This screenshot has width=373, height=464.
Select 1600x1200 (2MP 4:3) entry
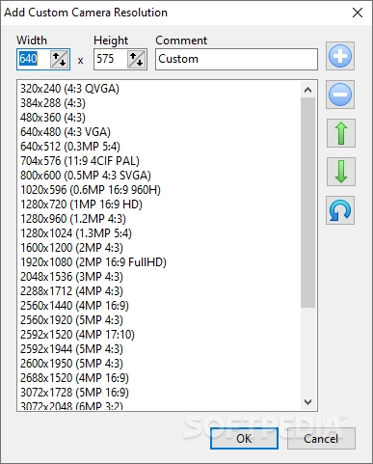(71, 248)
